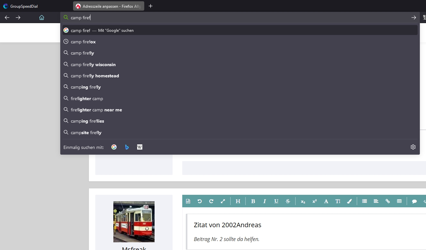Click the Redo icon in editor toolbar
Viewport: 426px width, 250px height.
coord(211,201)
